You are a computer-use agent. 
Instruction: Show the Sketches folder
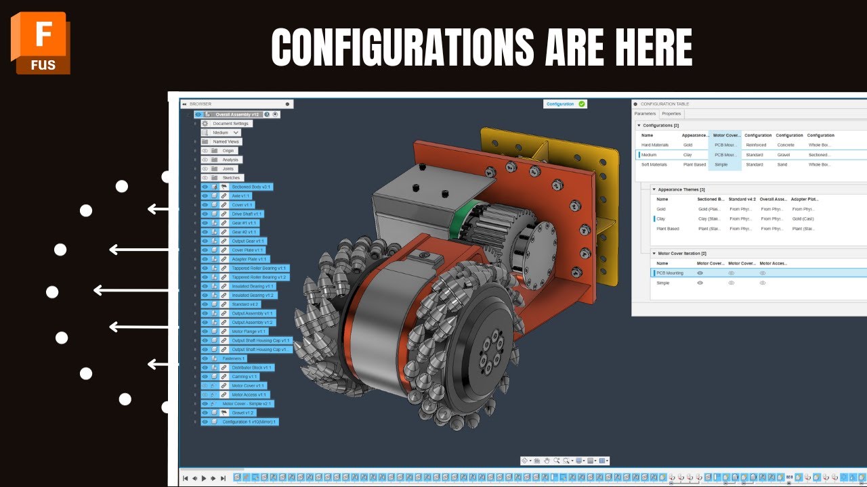tap(205, 178)
